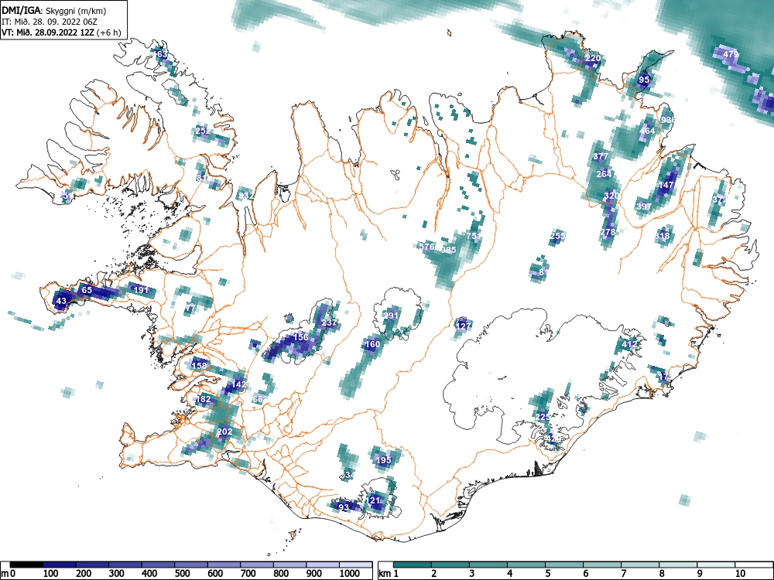Click the pale lavender swatch after 1000 m
774x580 pixels.
pyautogui.click(x=356, y=565)
